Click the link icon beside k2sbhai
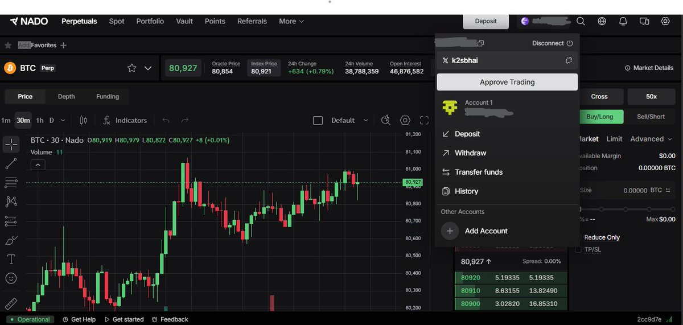 [x=568, y=60]
